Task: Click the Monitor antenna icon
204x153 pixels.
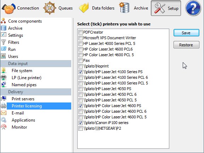Action: [x=4, y=127]
